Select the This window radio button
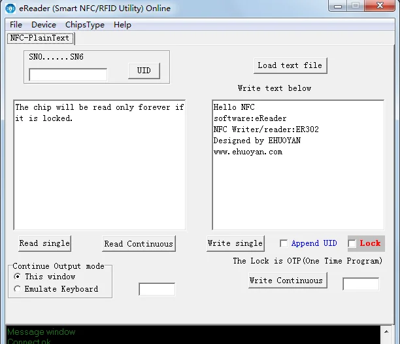 [18, 277]
